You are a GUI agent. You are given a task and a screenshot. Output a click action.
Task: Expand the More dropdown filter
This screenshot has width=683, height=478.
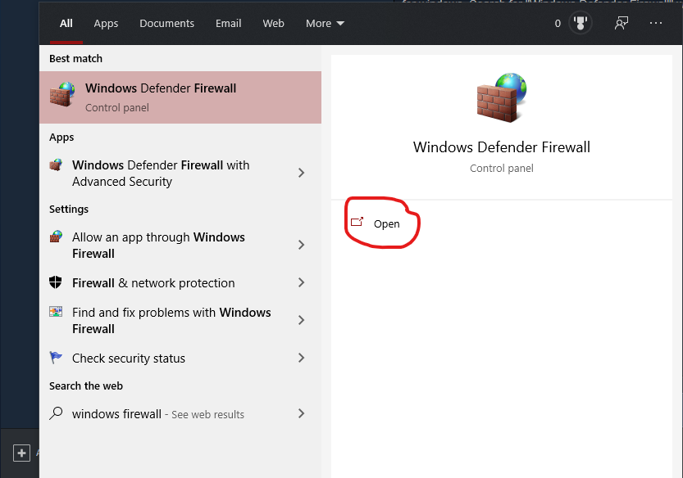click(325, 24)
